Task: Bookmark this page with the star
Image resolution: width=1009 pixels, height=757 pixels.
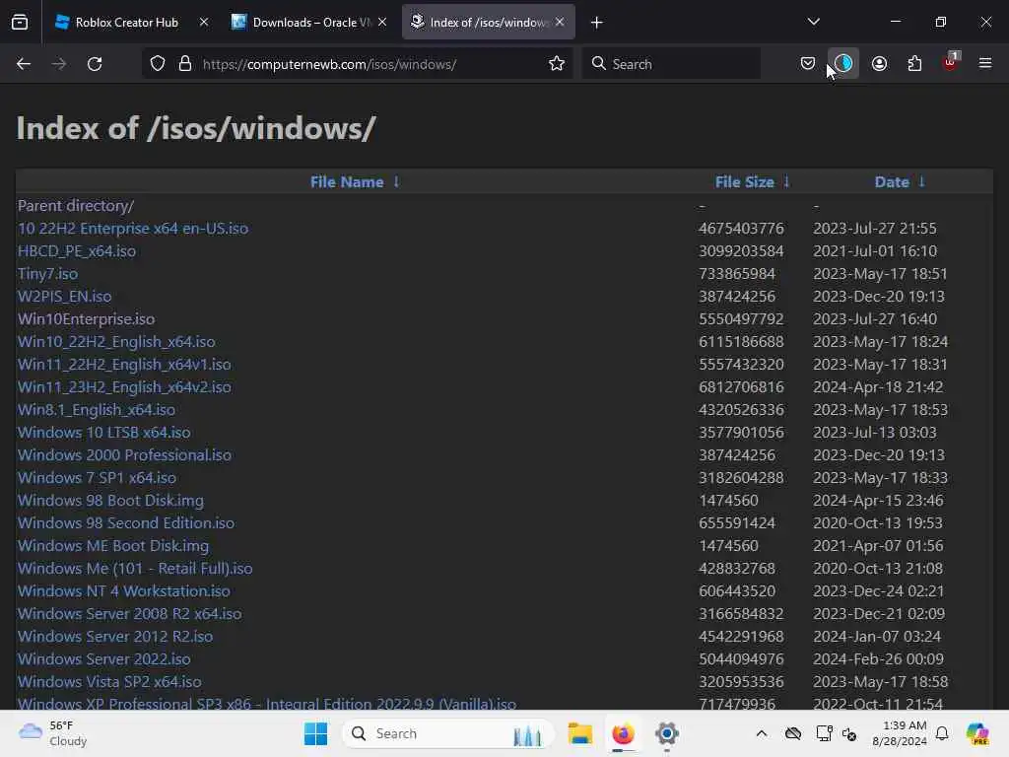Action: pyautogui.click(x=557, y=64)
